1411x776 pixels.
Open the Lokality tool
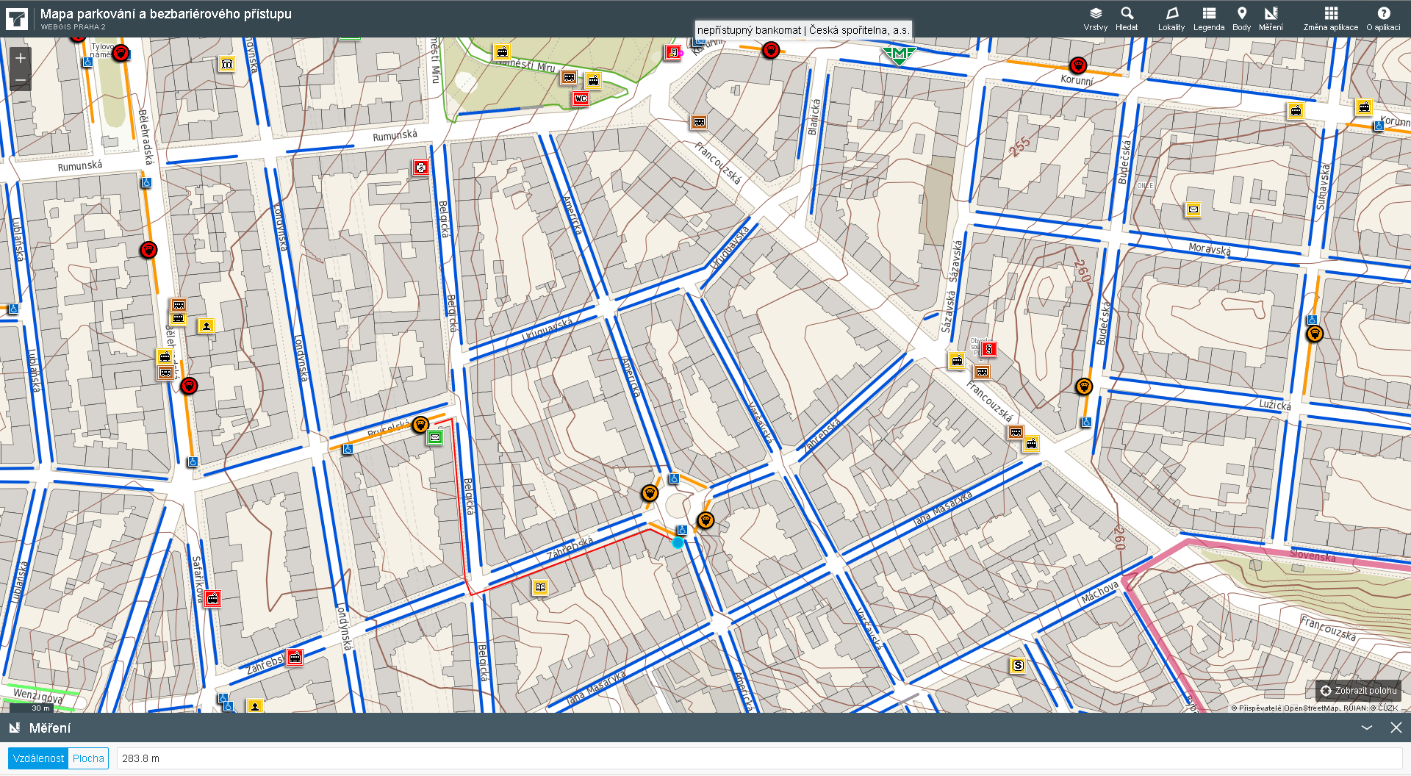[x=1171, y=18]
